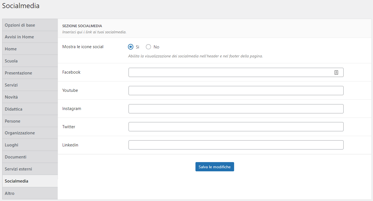Click the autofill contact icon in Facebook field
This screenshot has height=201, width=373.
[336, 73]
